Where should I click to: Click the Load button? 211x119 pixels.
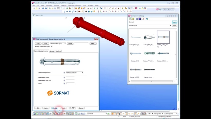pos(45,44)
